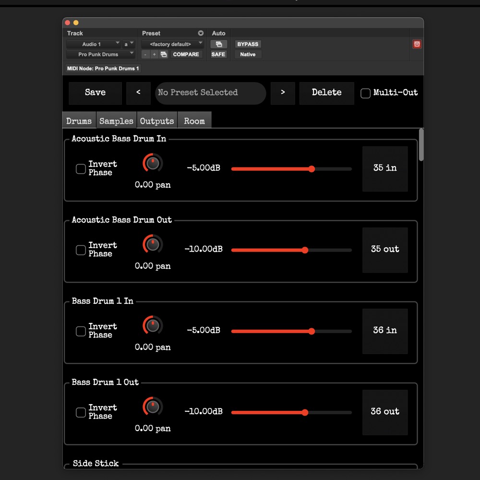Click the copy preset settings icon beside COMPARE

[164, 54]
